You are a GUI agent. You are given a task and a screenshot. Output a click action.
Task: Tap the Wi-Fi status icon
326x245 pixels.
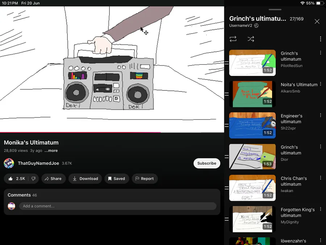tap(302, 3)
